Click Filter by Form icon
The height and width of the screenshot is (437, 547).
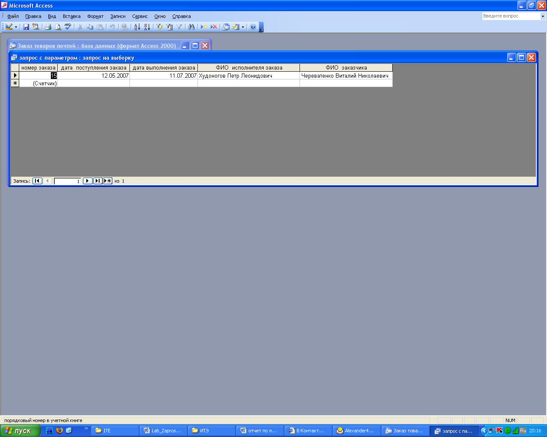[169, 27]
